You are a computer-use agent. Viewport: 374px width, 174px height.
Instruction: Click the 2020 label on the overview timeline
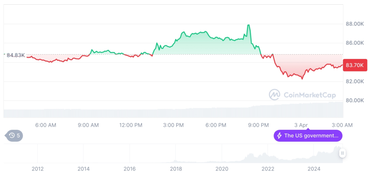[222, 169]
